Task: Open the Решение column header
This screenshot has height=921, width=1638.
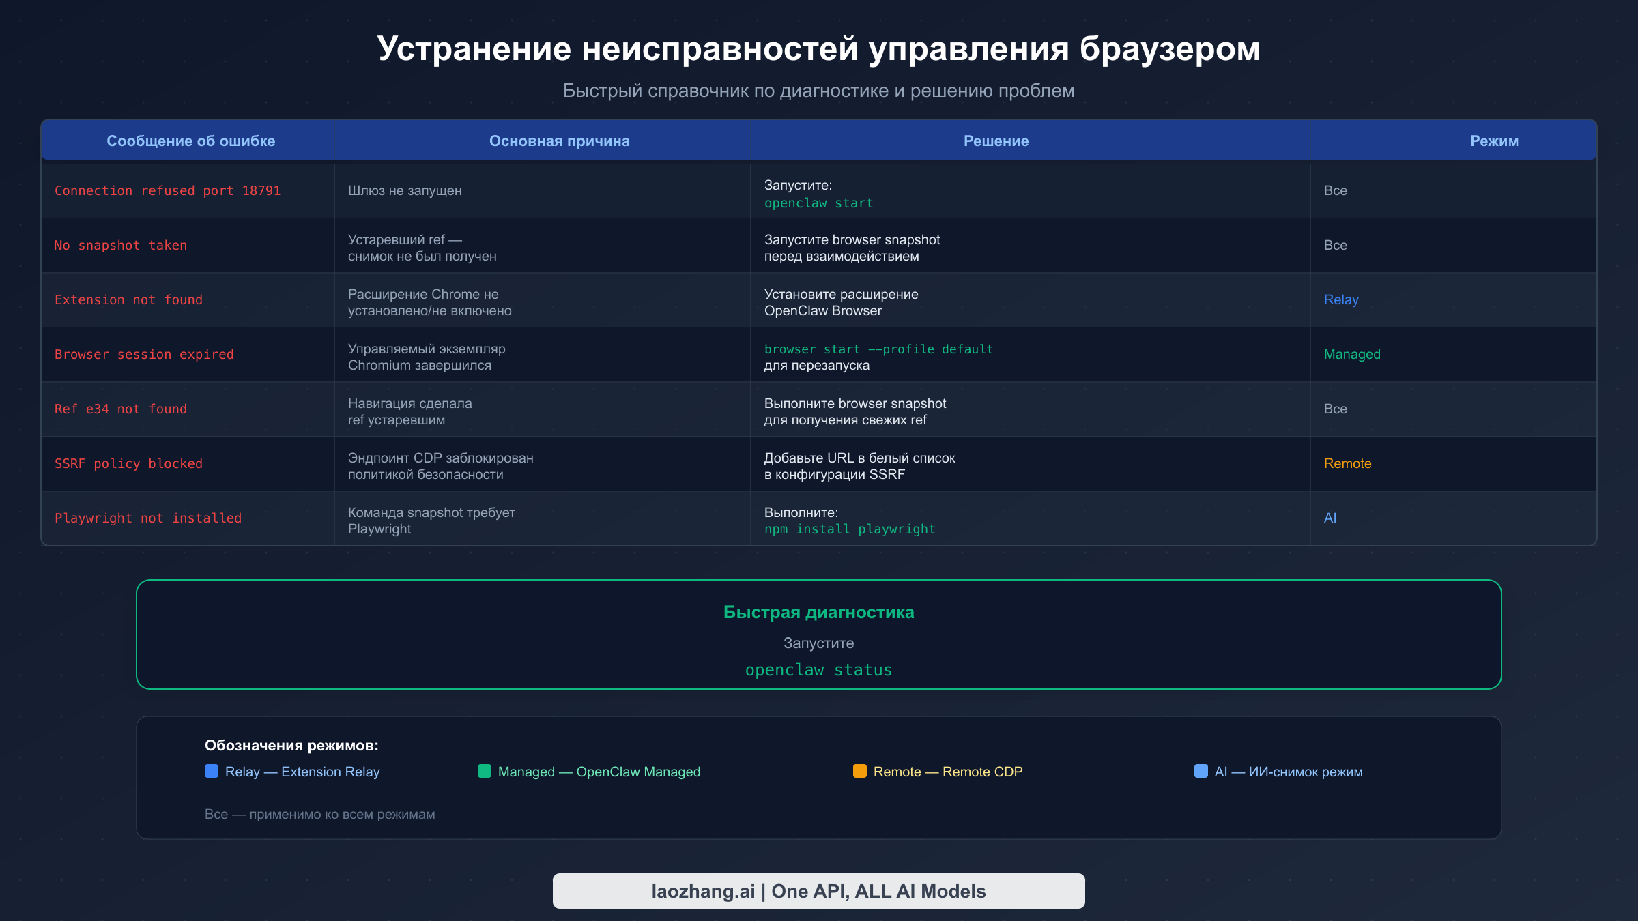Action: (995, 141)
